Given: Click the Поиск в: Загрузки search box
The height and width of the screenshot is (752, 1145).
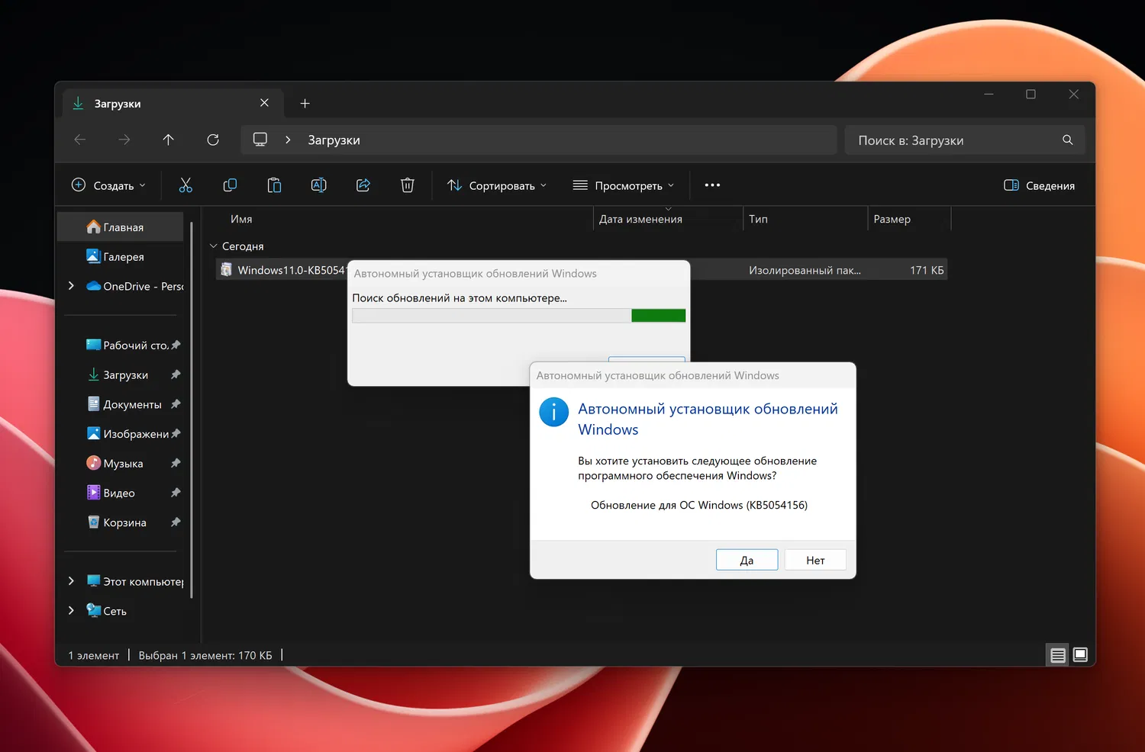Looking at the screenshot, I should (954, 140).
